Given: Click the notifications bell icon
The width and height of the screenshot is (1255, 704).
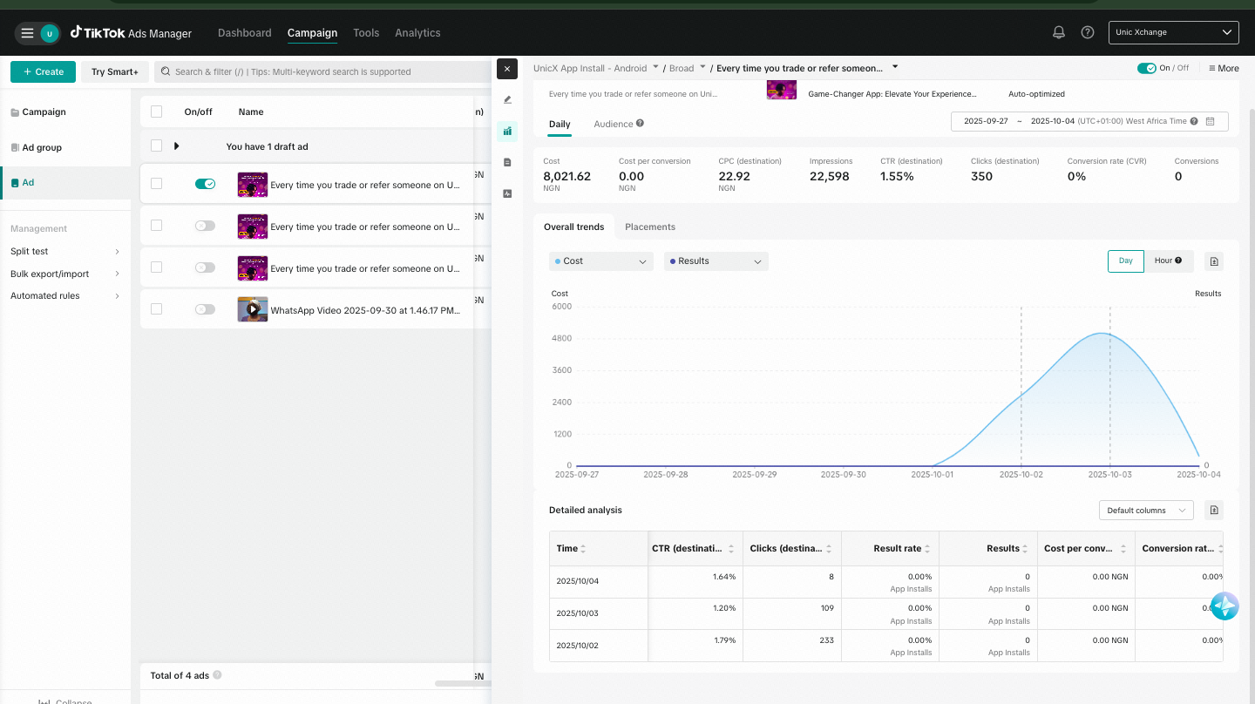Looking at the screenshot, I should (x=1059, y=32).
